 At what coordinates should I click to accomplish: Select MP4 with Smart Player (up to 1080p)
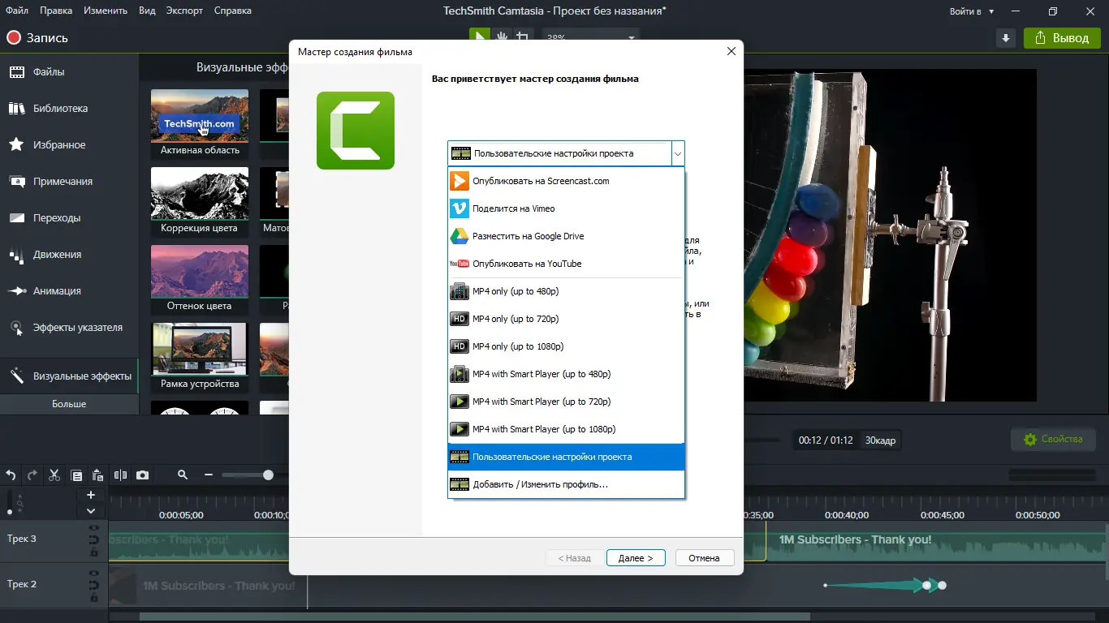click(567, 429)
